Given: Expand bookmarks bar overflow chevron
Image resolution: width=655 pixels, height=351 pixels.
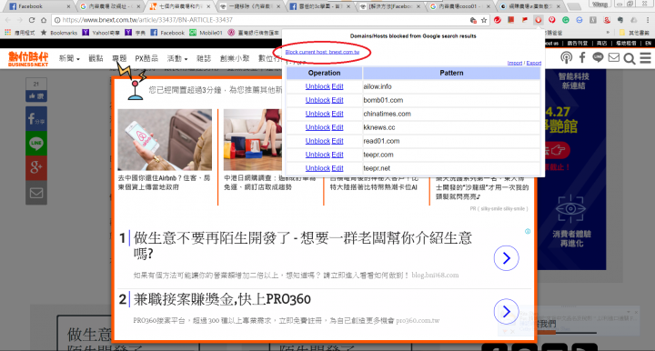Looking at the screenshot, I should 608,32.
